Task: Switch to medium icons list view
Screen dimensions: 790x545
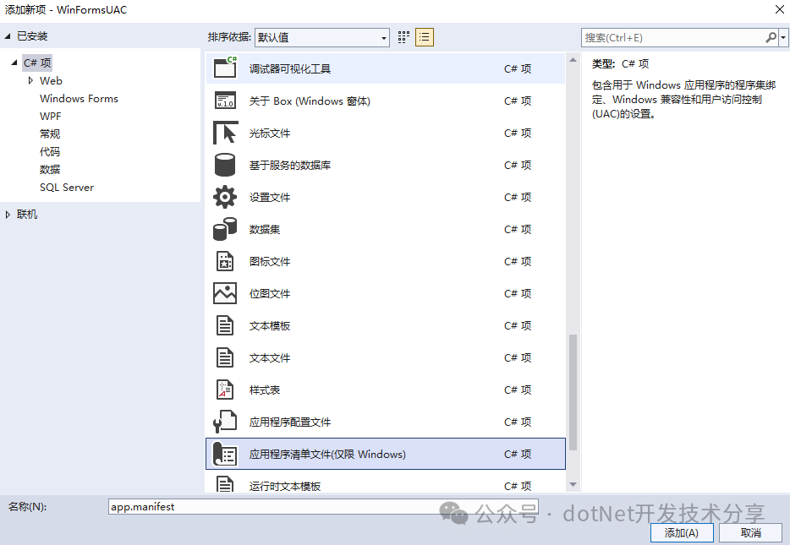Action: 425,37
